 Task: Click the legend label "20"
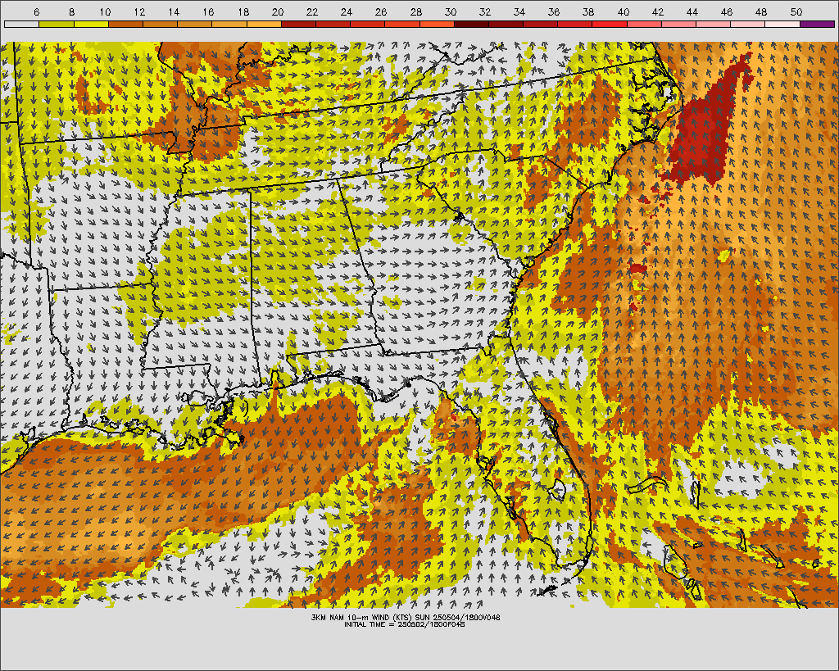pos(277,11)
